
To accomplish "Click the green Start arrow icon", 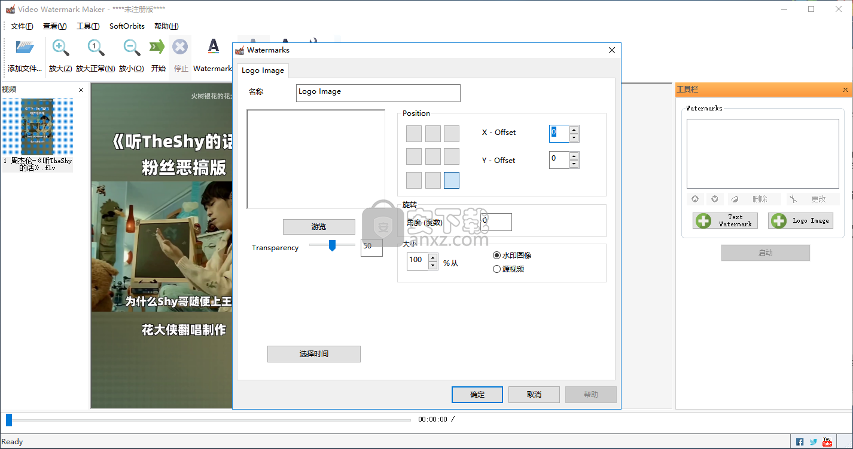I will pyautogui.click(x=157, y=48).
